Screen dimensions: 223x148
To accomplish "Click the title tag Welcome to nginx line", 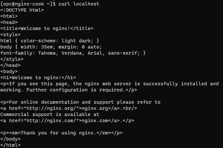I will 47,28.
